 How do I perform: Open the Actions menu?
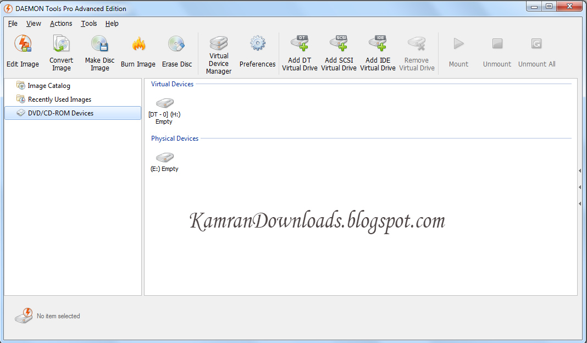(x=60, y=24)
